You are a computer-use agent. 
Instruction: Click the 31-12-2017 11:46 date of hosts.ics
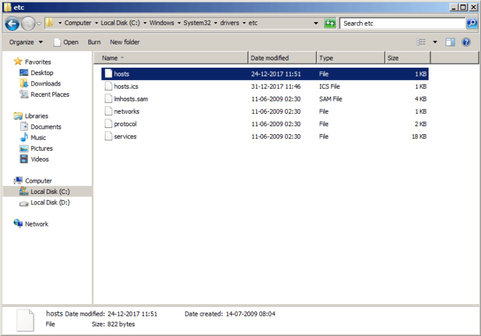point(276,86)
